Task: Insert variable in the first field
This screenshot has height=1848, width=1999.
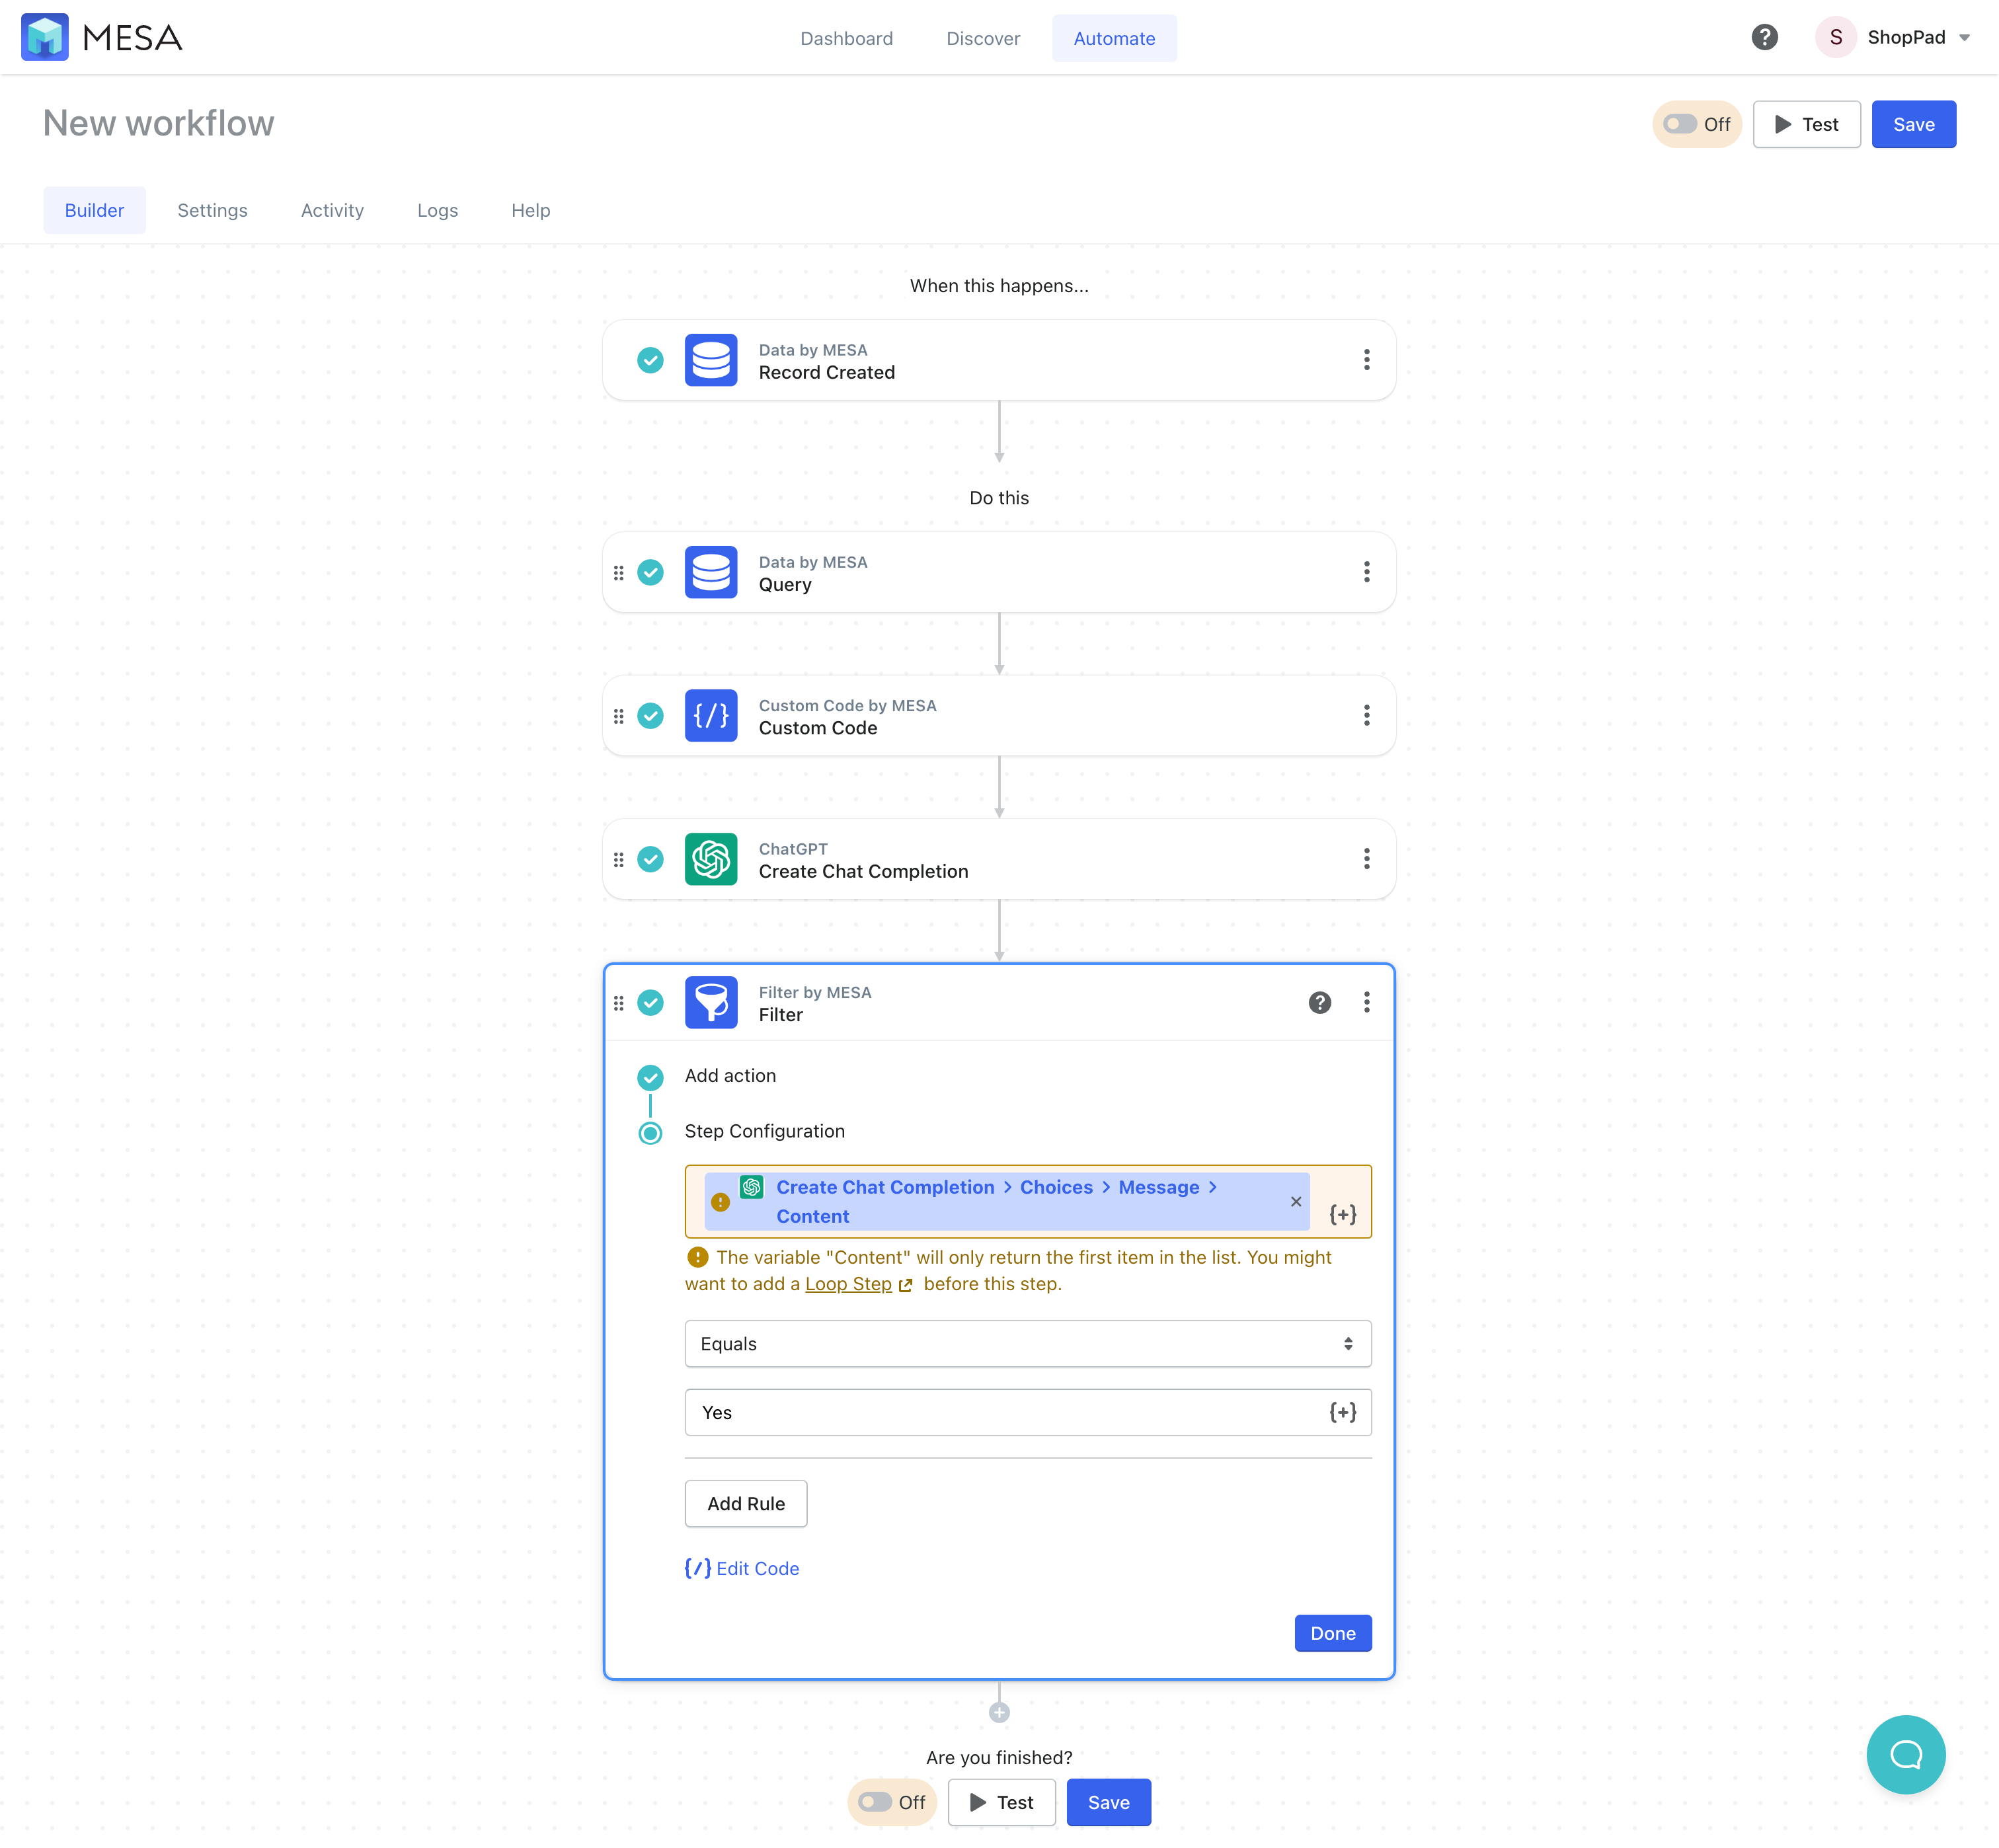Action: [1342, 1214]
